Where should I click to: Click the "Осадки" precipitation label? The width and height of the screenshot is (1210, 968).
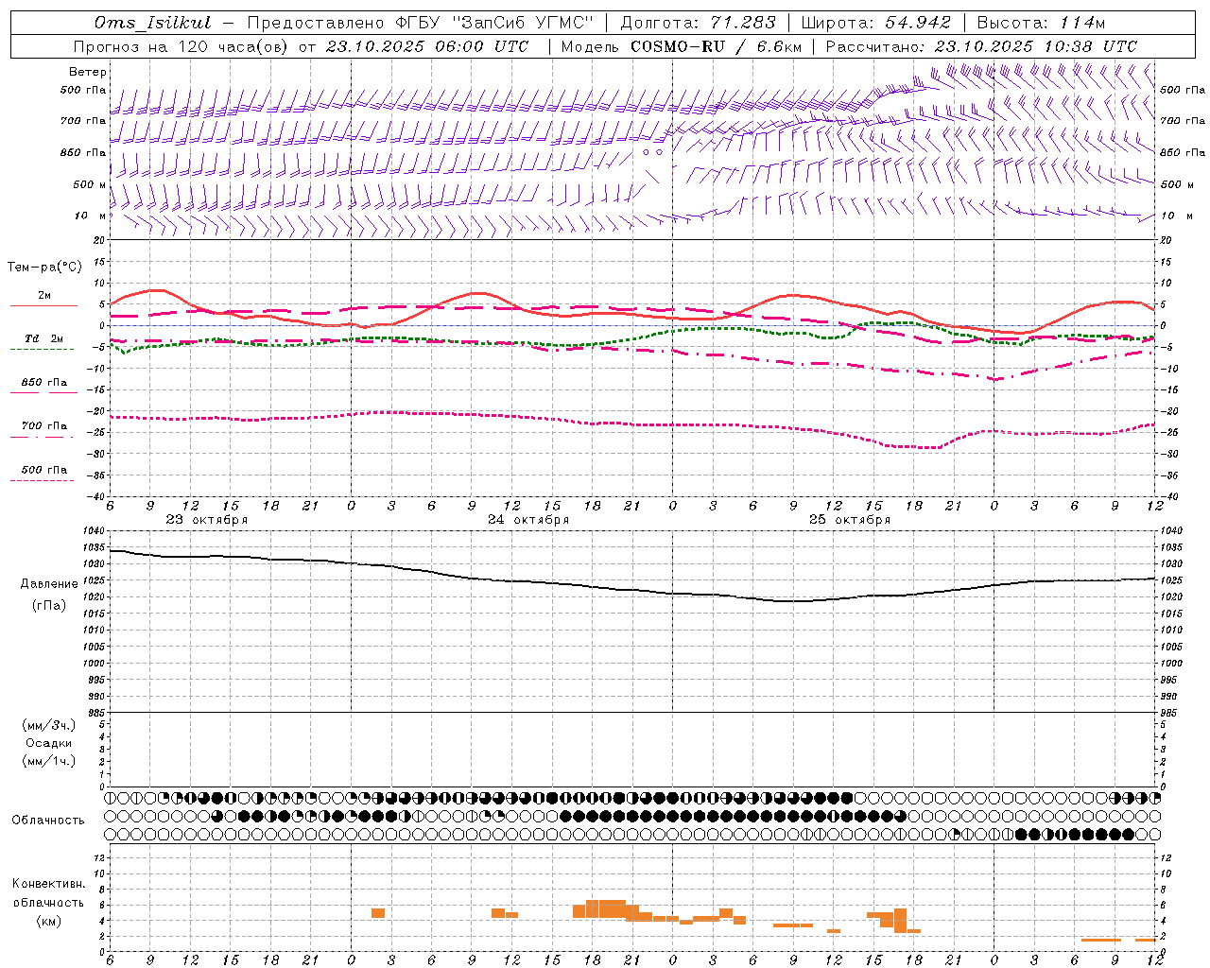[49, 743]
